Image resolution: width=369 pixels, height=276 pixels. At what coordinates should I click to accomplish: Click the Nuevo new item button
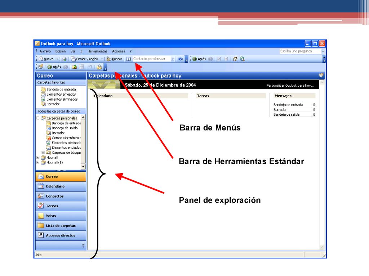46,59
